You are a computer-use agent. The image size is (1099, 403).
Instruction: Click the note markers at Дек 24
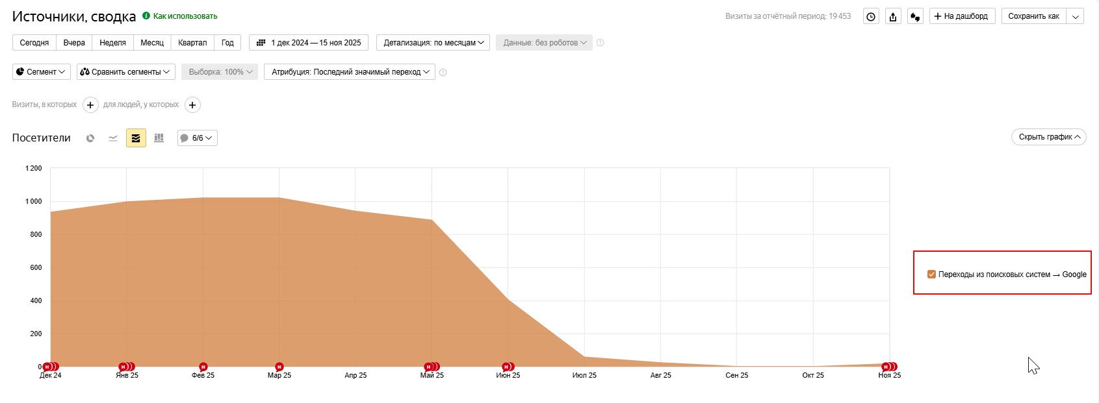coord(50,367)
